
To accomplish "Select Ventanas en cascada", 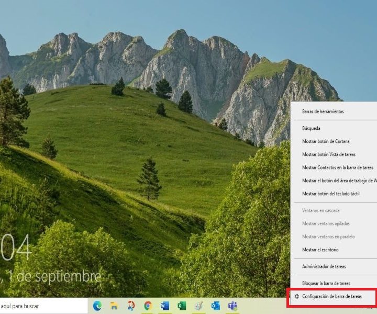I will pos(334,210).
